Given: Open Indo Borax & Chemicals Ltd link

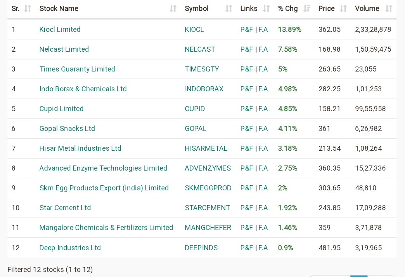Looking at the screenshot, I should coord(83,89).
